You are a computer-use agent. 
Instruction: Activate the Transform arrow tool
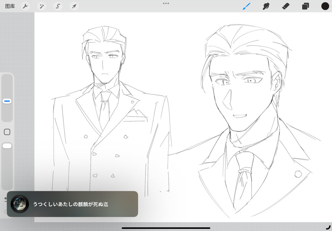tap(74, 6)
